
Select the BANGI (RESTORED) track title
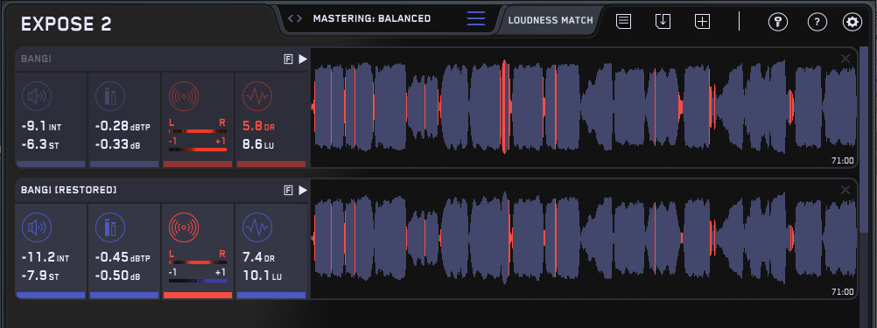69,191
